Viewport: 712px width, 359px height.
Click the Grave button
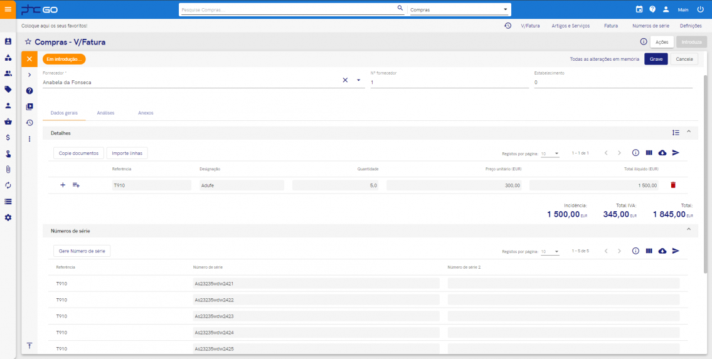pyautogui.click(x=656, y=59)
